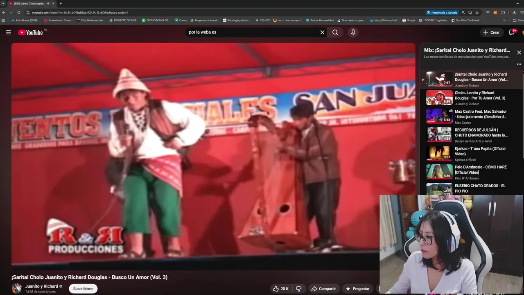Clear the search box with the X
524x295 pixels.
[322, 32]
